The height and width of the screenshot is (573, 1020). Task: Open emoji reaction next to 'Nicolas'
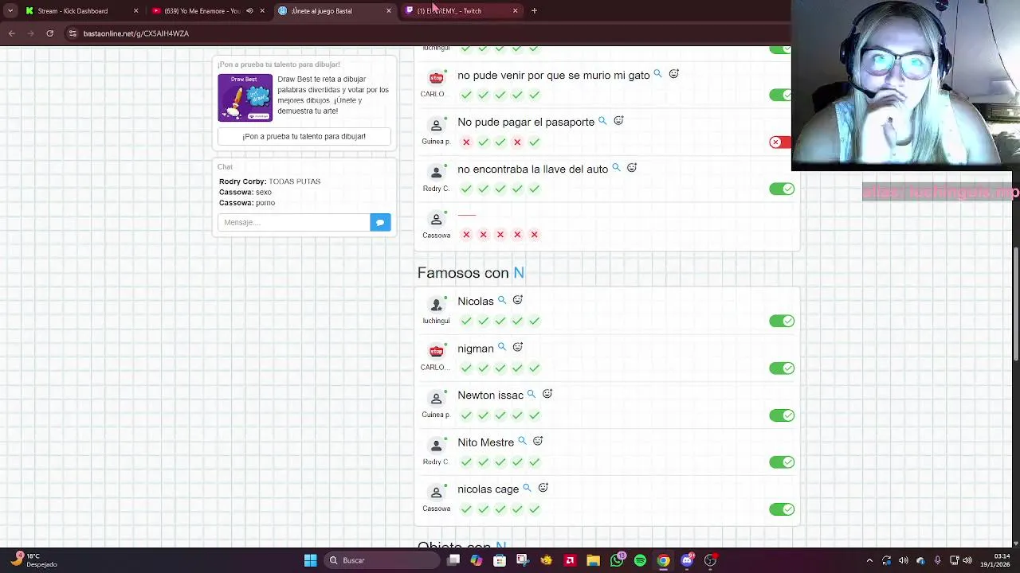[518, 301]
